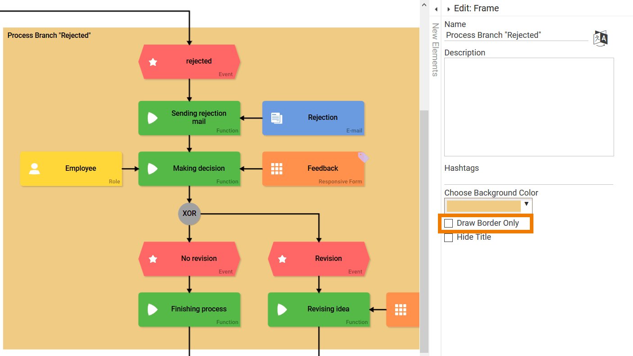The image size is (633, 356).
Task: Collapse the Edit: Frame section triangle
Action: coord(448,9)
